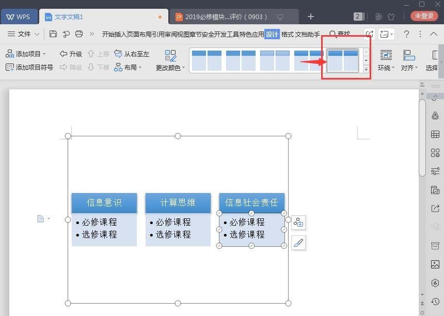Click the 下移 move down button
Screen dimensions: 444x316
pyautogui.click(x=99, y=68)
